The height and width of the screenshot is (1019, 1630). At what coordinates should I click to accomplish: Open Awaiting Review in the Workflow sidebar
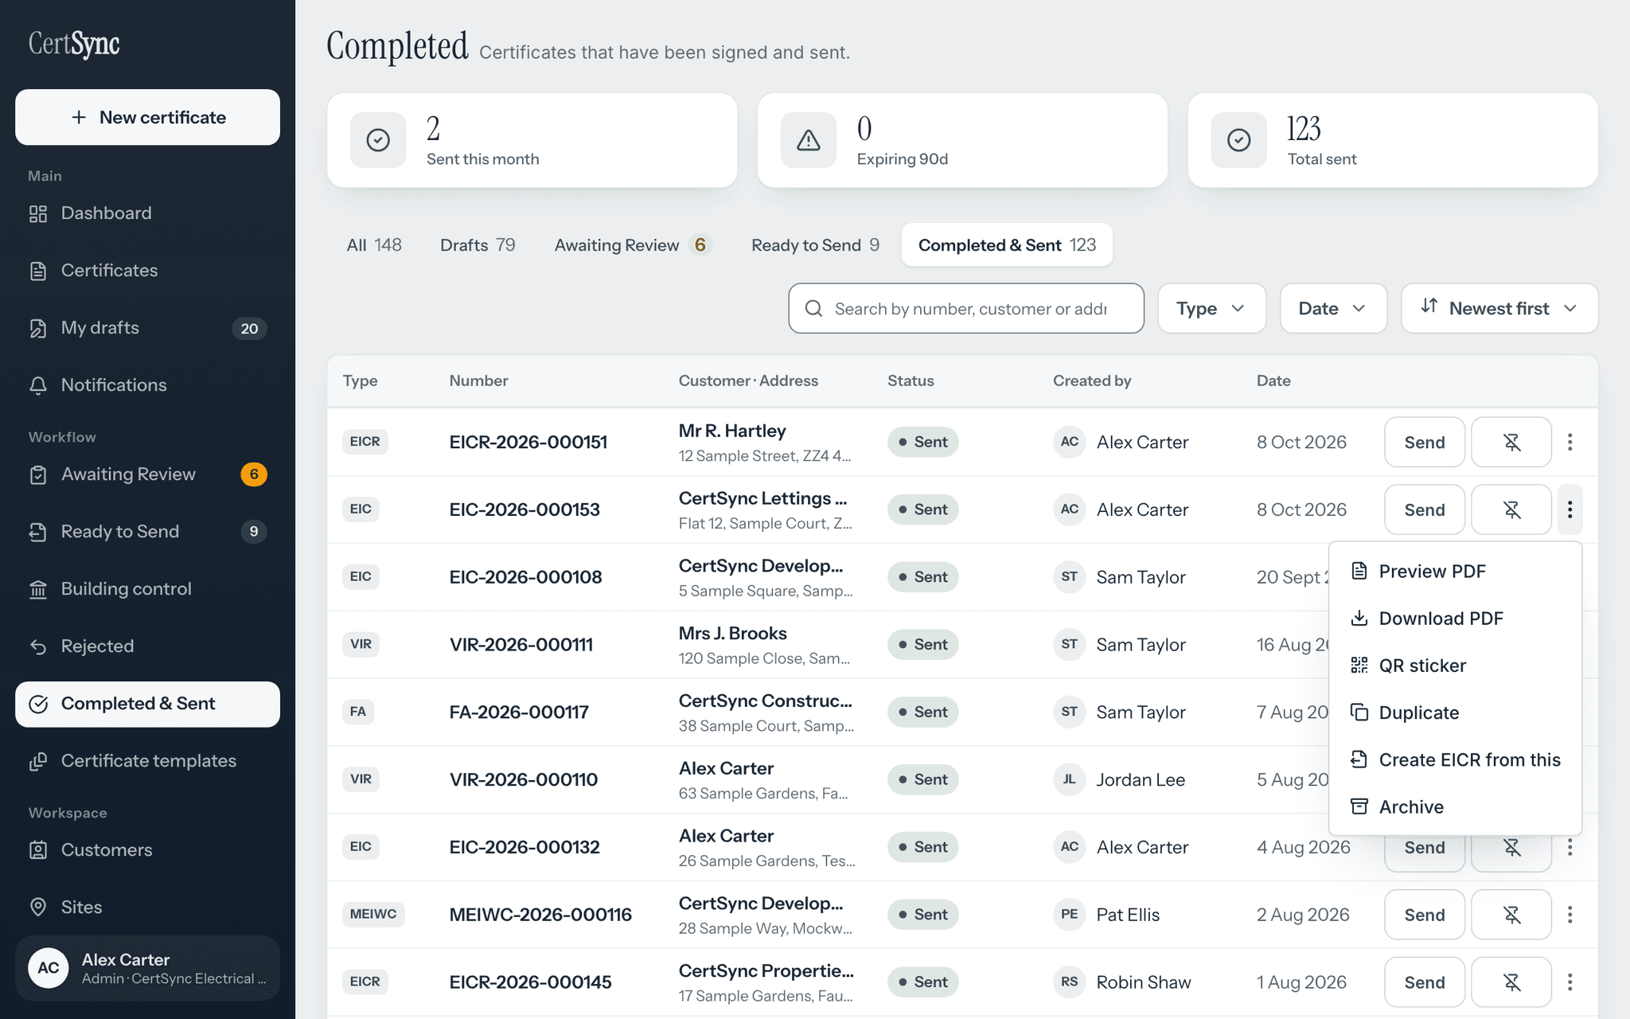pos(147,474)
